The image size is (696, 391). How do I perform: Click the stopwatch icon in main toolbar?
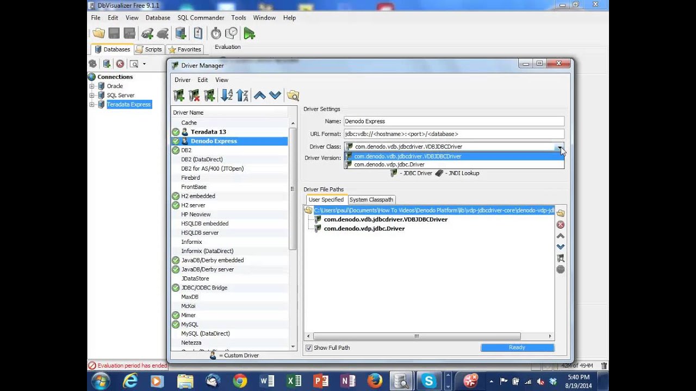click(216, 34)
